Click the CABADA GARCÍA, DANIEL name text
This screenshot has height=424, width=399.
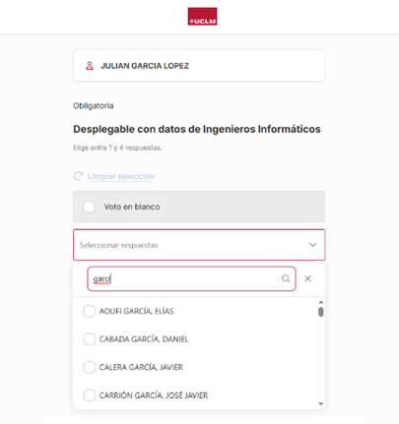pyautogui.click(x=144, y=339)
